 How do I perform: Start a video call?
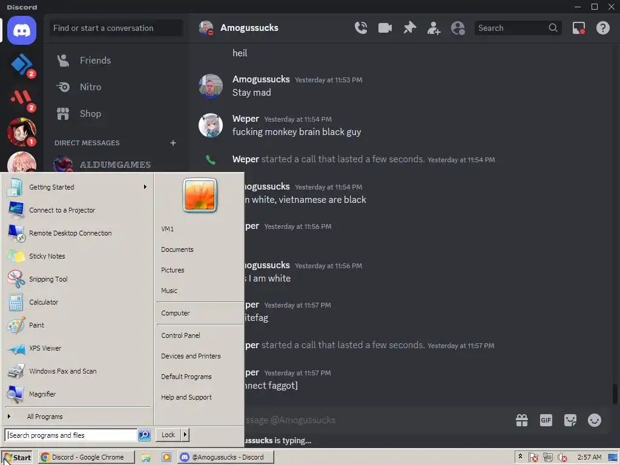point(384,28)
